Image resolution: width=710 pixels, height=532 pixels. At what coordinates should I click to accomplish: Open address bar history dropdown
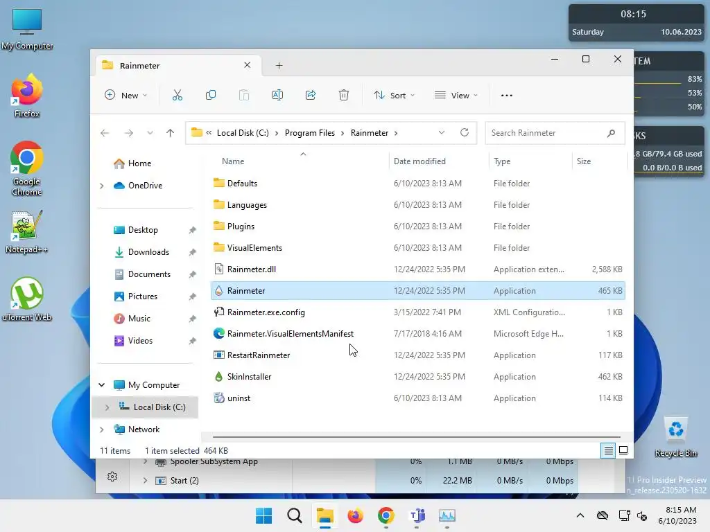point(442,132)
